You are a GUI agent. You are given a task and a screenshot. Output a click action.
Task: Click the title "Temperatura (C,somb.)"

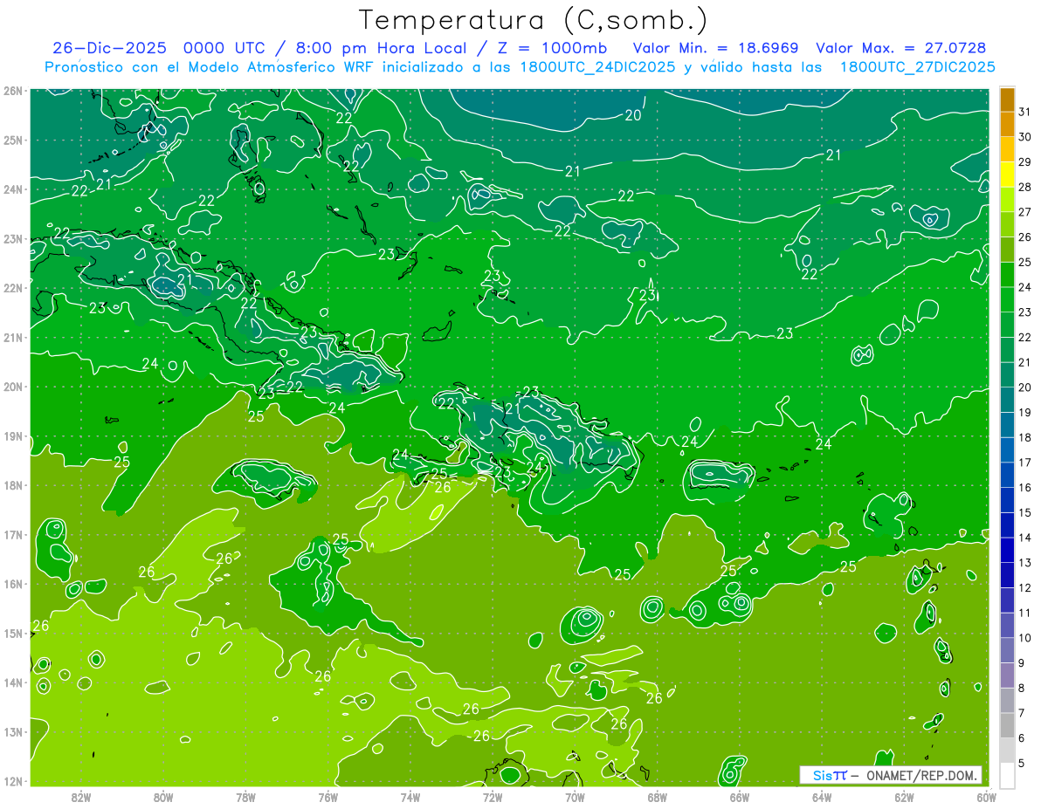point(534,20)
